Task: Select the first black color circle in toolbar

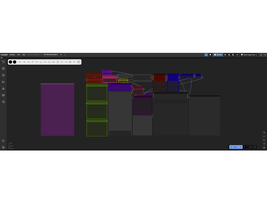Action: pyautogui.click(x=10, y=62)
